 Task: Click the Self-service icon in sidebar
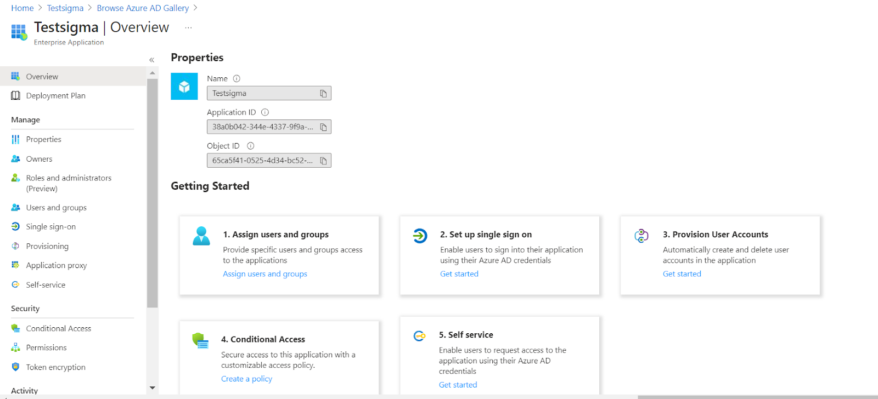click(x=15, y=284)
